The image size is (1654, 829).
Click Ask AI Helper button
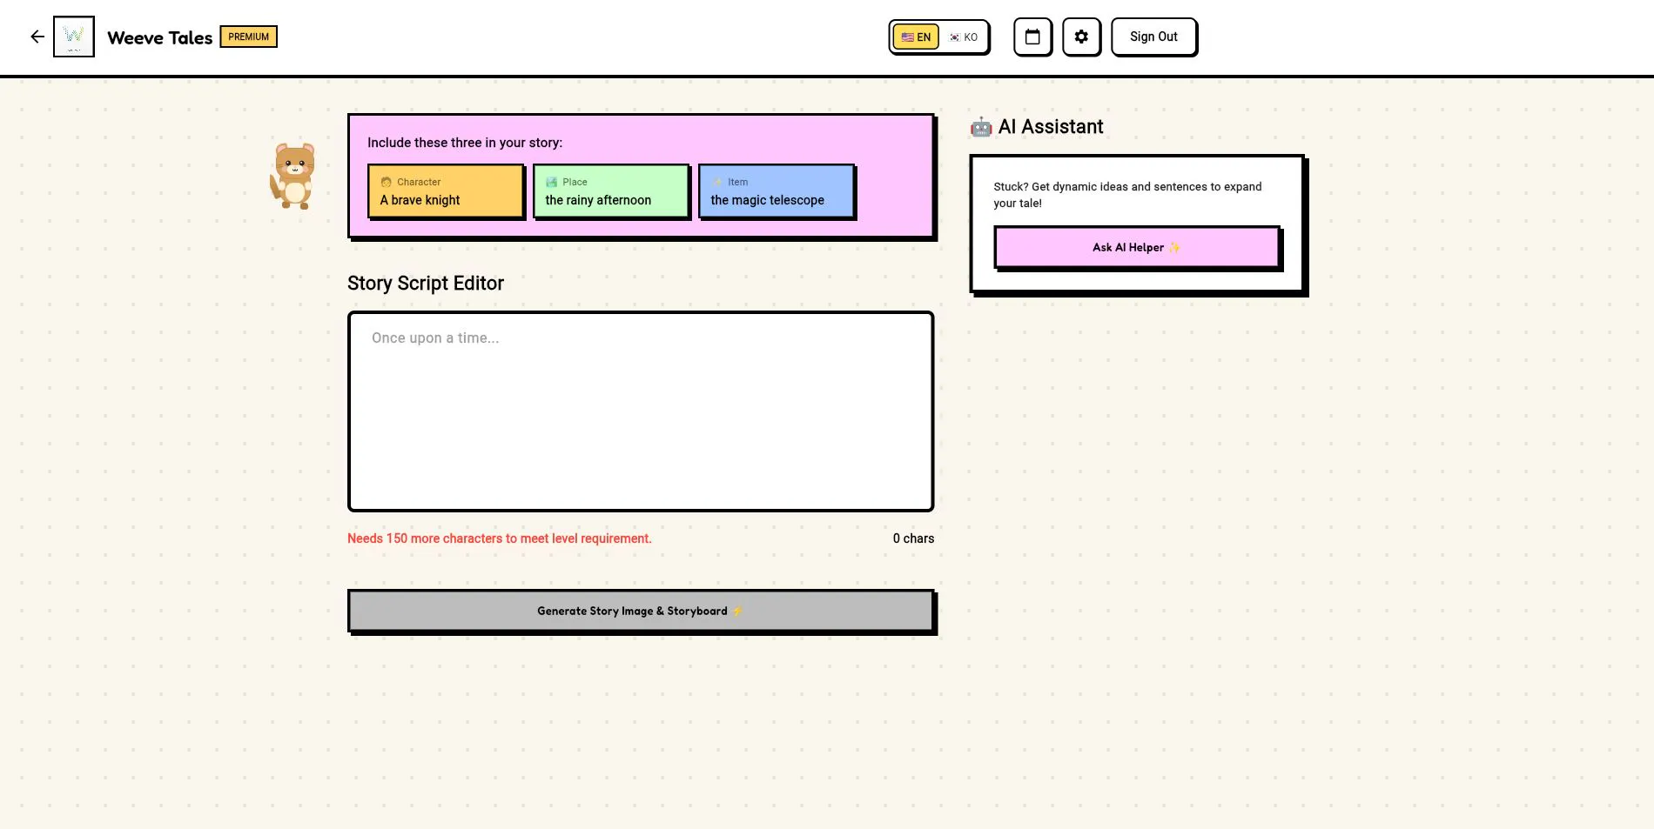click(x=1137, y=247)
